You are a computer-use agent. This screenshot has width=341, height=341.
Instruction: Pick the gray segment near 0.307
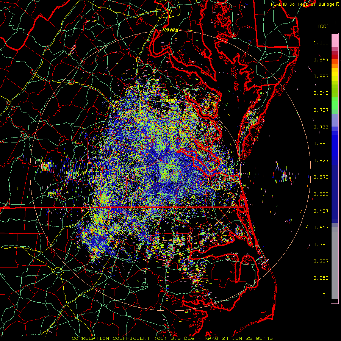tap(335, 263)
